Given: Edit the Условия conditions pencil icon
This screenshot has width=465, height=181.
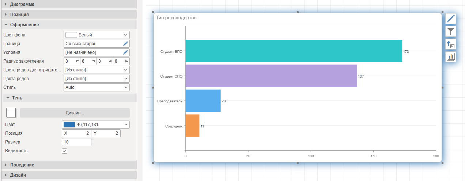Looking at the screenshot, I should click(x=126, y=52).
